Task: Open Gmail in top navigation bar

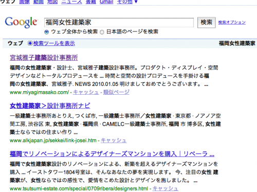Action: click(106, 2)
